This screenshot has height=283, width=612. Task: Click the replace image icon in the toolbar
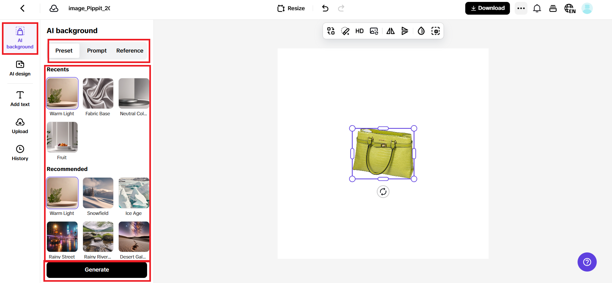374,31
